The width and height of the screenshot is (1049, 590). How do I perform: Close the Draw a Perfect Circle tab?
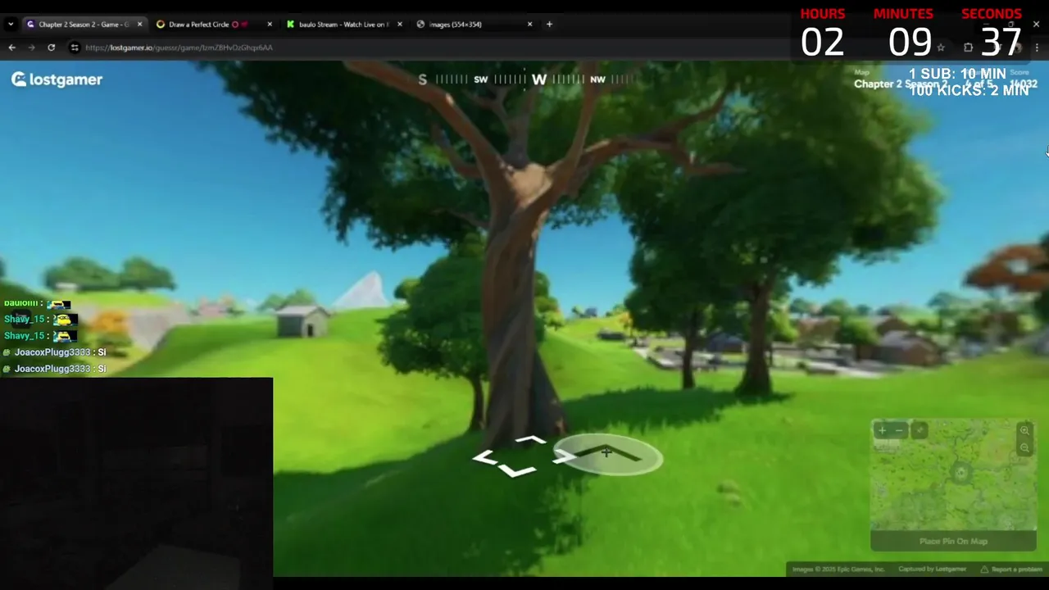pyautogui.click(x=270, y=25)
